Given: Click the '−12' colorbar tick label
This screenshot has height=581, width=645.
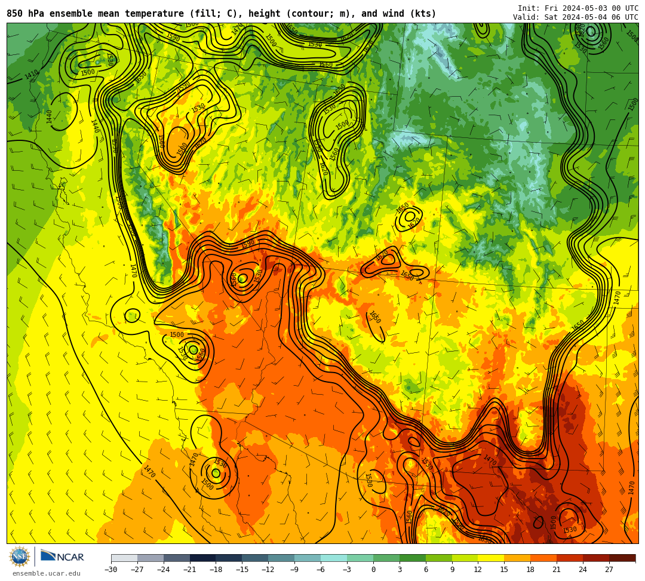Looking at the screenshot, I should 268,570.
